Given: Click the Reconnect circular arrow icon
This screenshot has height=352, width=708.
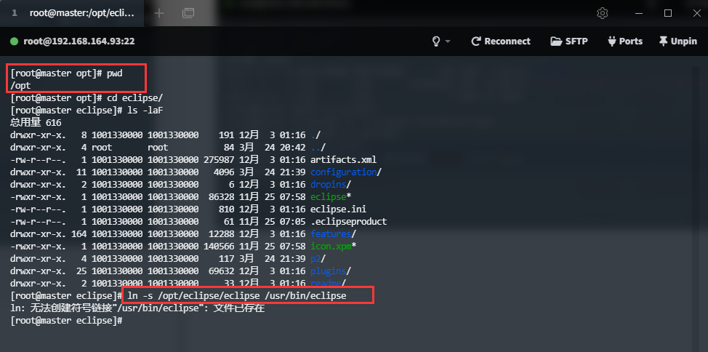Looking at the screenshot, I should tap(475, 41).
